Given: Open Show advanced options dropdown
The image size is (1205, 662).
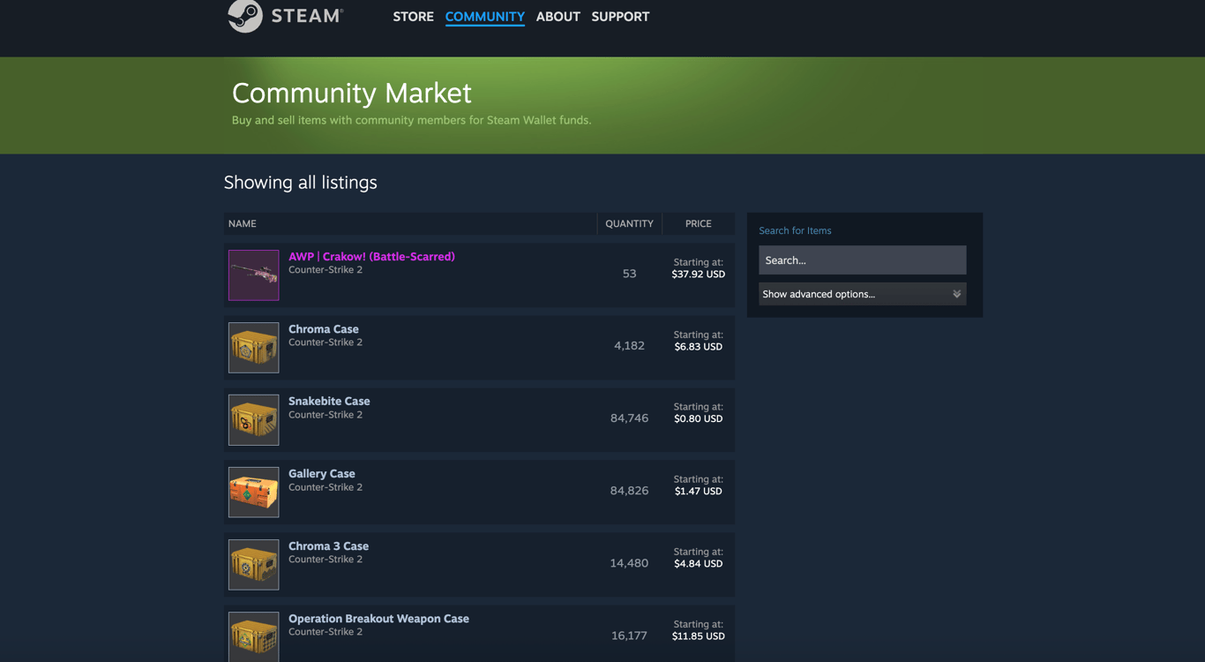Looking at the screenshot, I should tap(863, 294).
